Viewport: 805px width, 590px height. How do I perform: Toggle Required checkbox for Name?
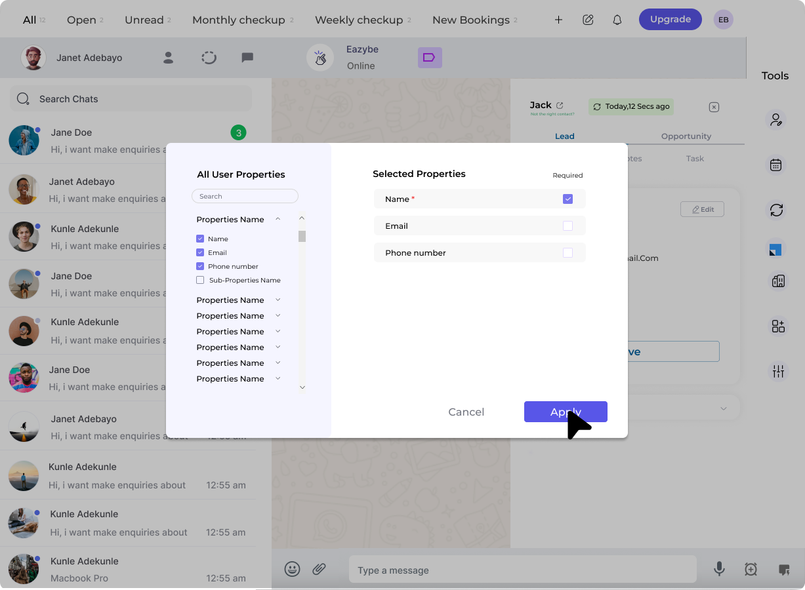pos(568,199)
